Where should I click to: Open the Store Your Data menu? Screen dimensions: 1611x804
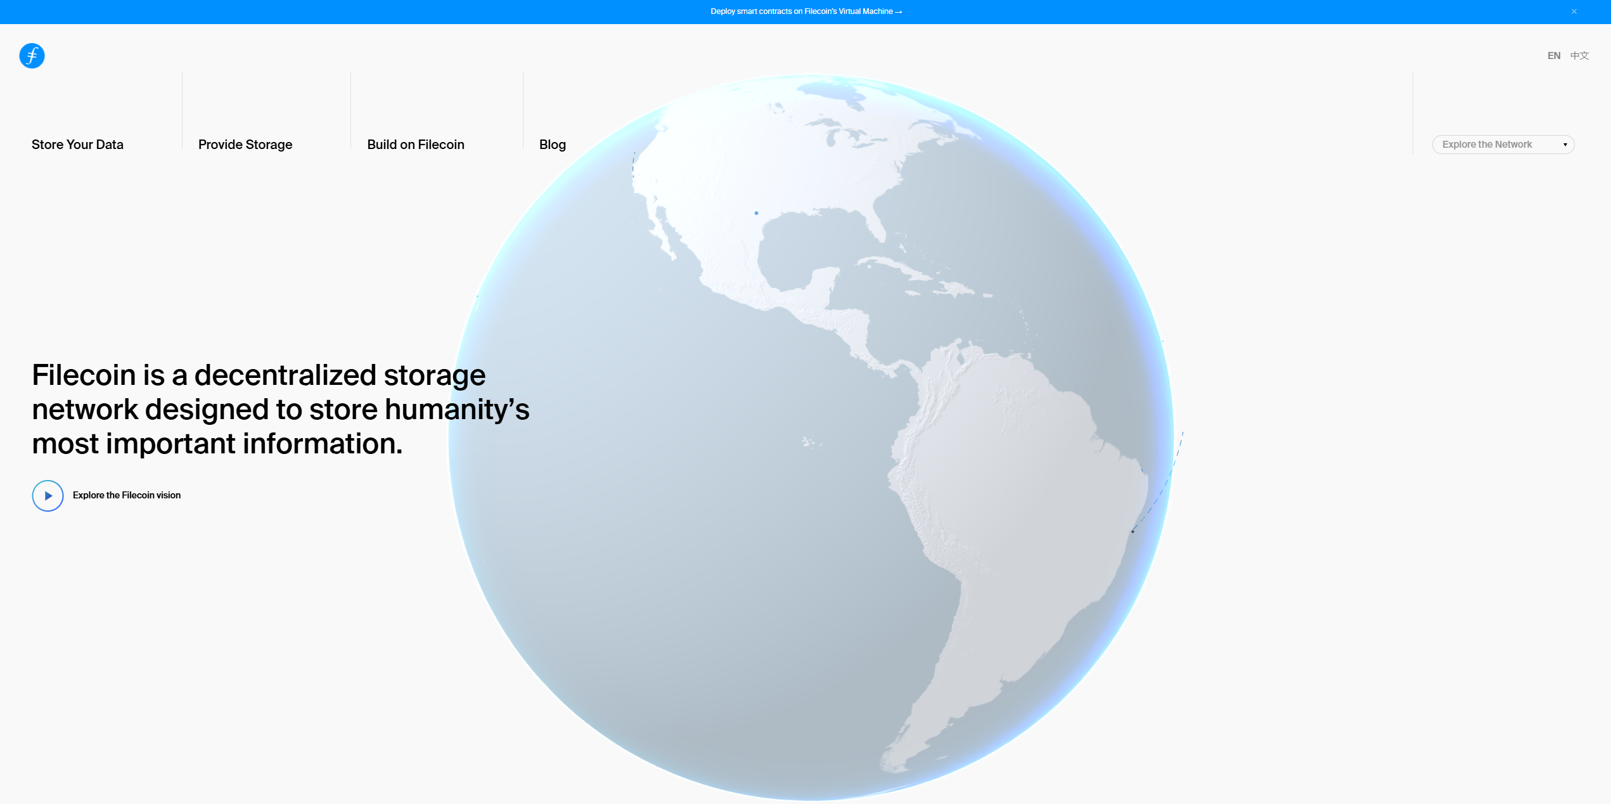click(x=77, y=145)
